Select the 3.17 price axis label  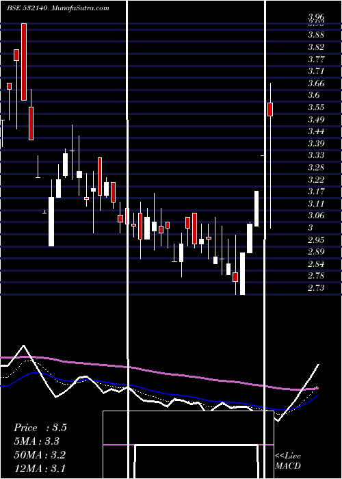316,192
